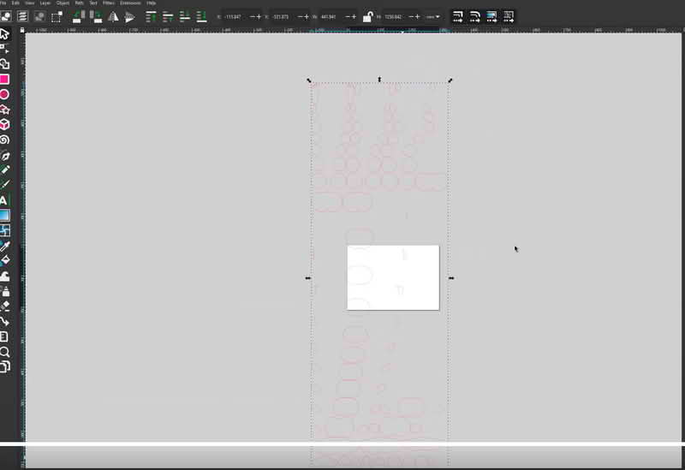The image size is (685, 470).
Task: Pick the Ellipse circle tool
Action: (4, 94)
